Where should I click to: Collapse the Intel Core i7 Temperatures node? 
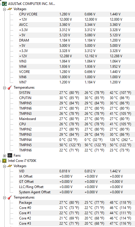4,198
